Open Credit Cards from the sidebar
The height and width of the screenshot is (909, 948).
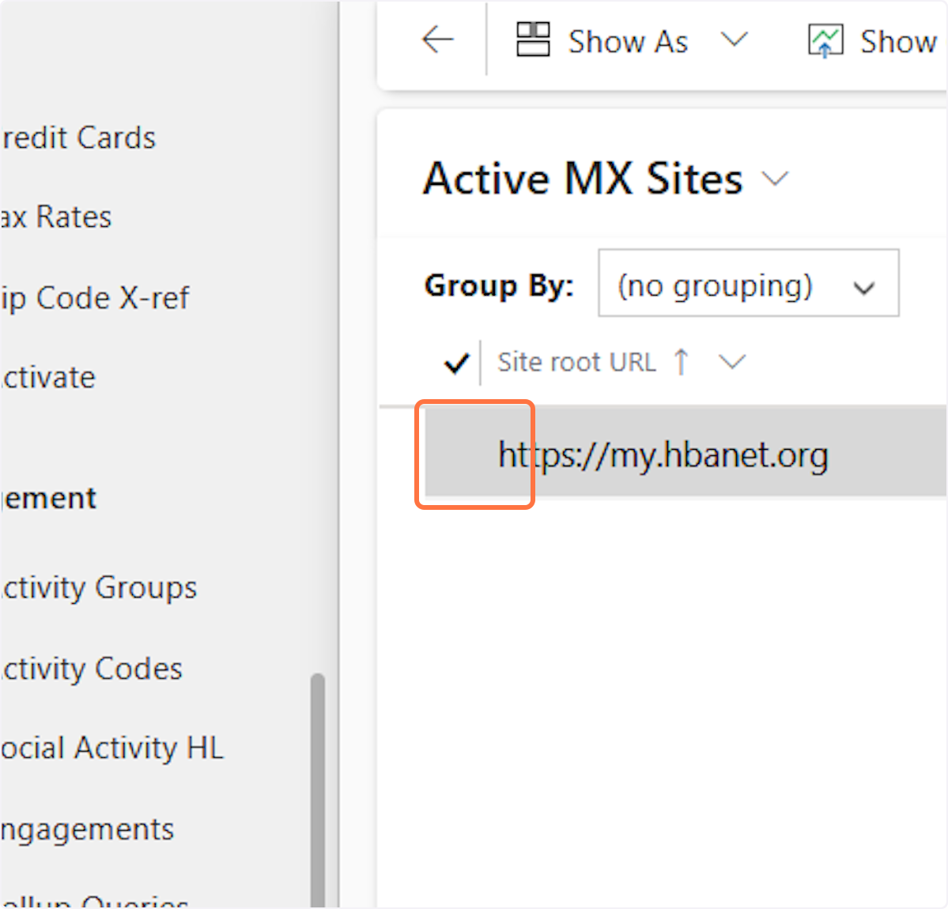(77, 138)
